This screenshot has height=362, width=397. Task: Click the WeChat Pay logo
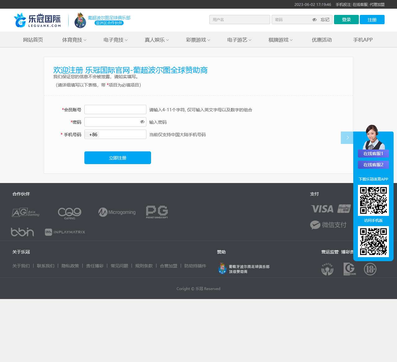coord(328,225)
